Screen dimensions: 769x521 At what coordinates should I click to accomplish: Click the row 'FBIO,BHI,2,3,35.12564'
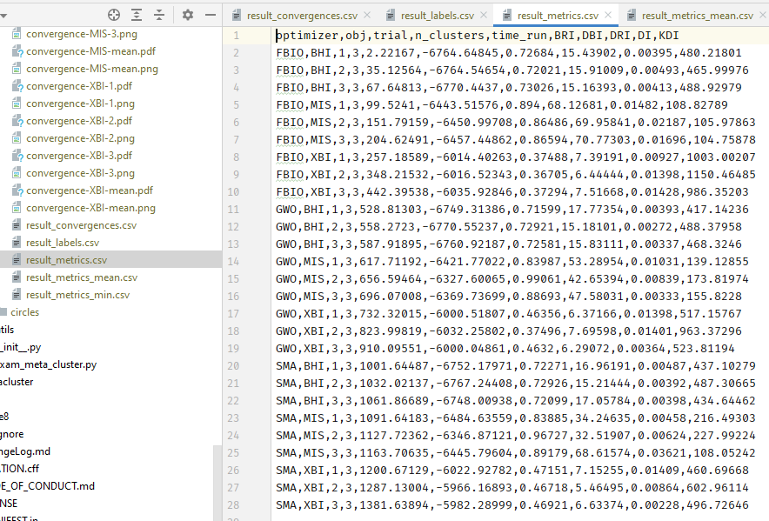(512, 70)
